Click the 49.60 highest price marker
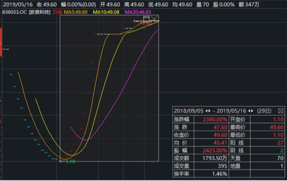Viewport: 287px width, 181px height. 146,23
